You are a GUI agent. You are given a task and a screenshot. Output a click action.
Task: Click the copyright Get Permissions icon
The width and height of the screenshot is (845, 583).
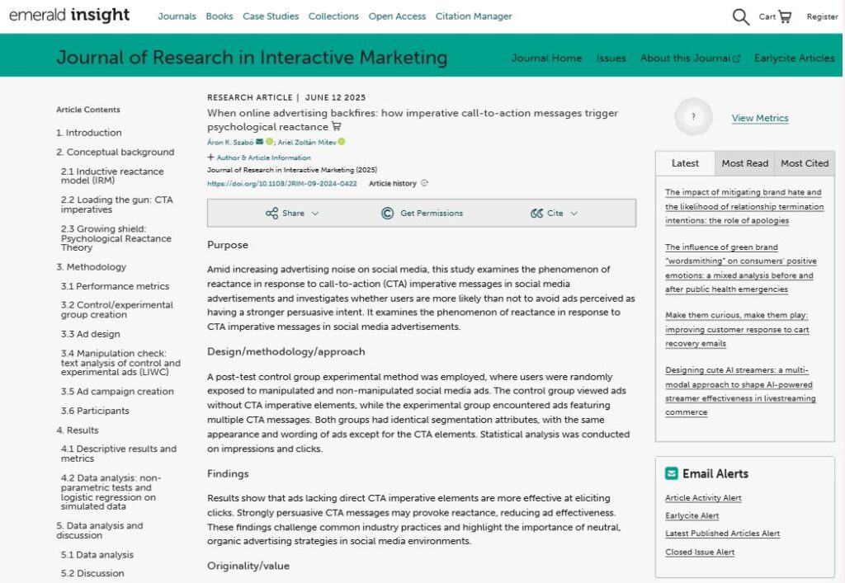click(388, 213)
